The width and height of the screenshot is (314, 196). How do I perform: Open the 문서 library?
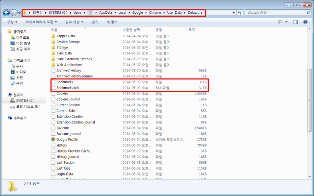point(20,66)
